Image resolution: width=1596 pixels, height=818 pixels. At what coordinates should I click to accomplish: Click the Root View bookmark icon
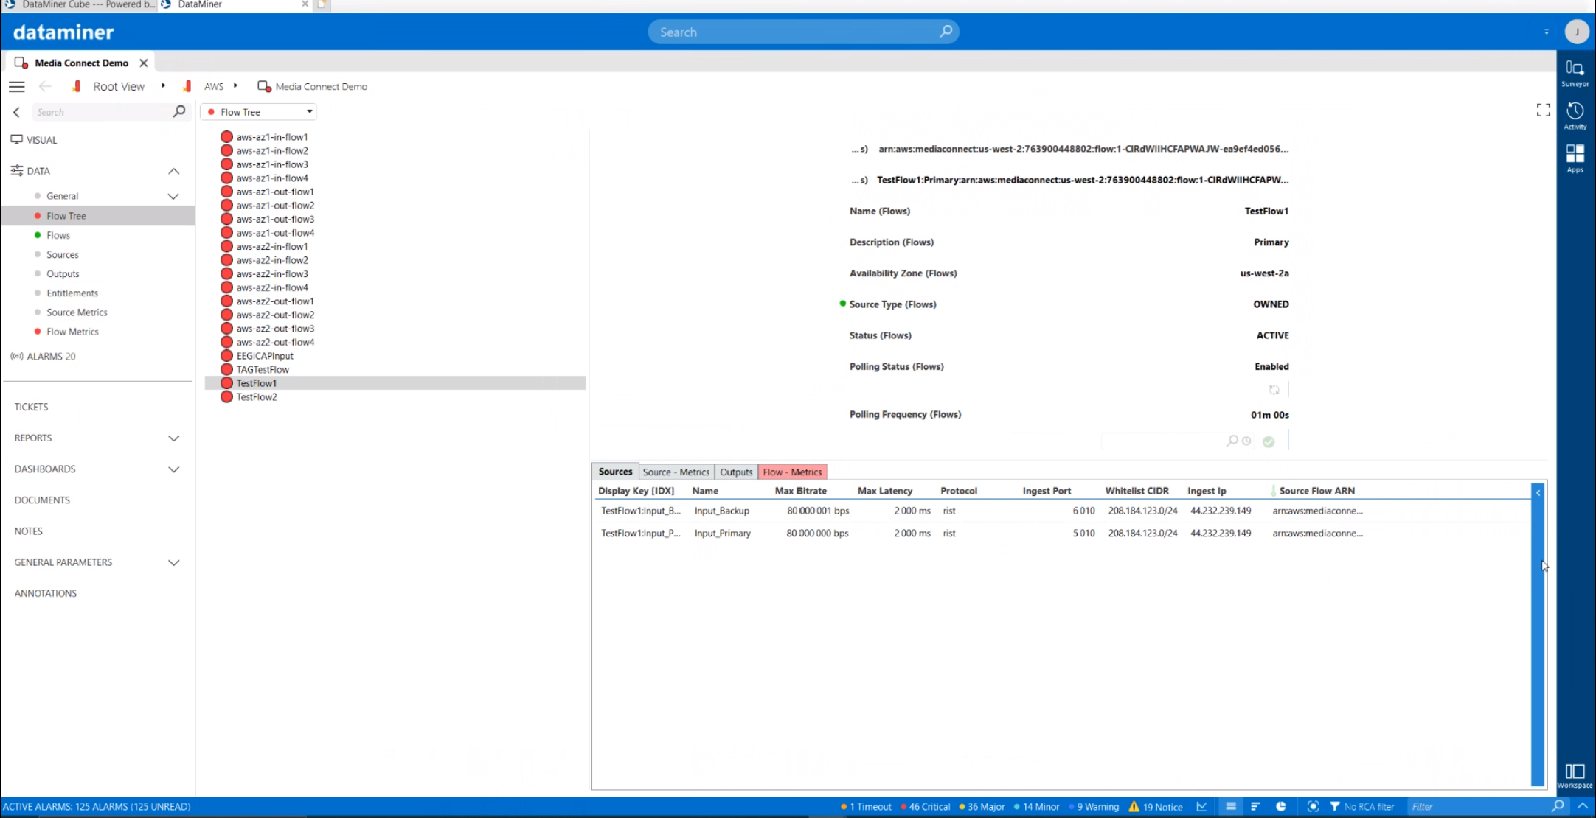(x=76, y=86)
